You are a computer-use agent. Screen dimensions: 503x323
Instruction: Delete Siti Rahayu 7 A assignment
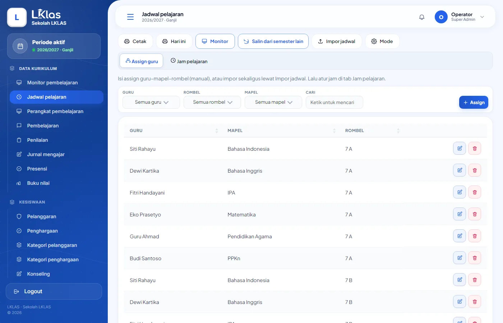pyautogui.click(x=475, y=148)
